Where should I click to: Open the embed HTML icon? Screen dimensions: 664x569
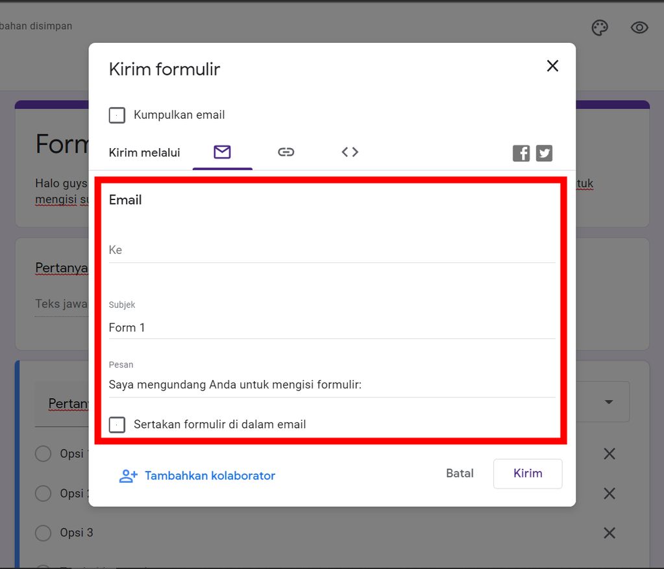point(349,151)
